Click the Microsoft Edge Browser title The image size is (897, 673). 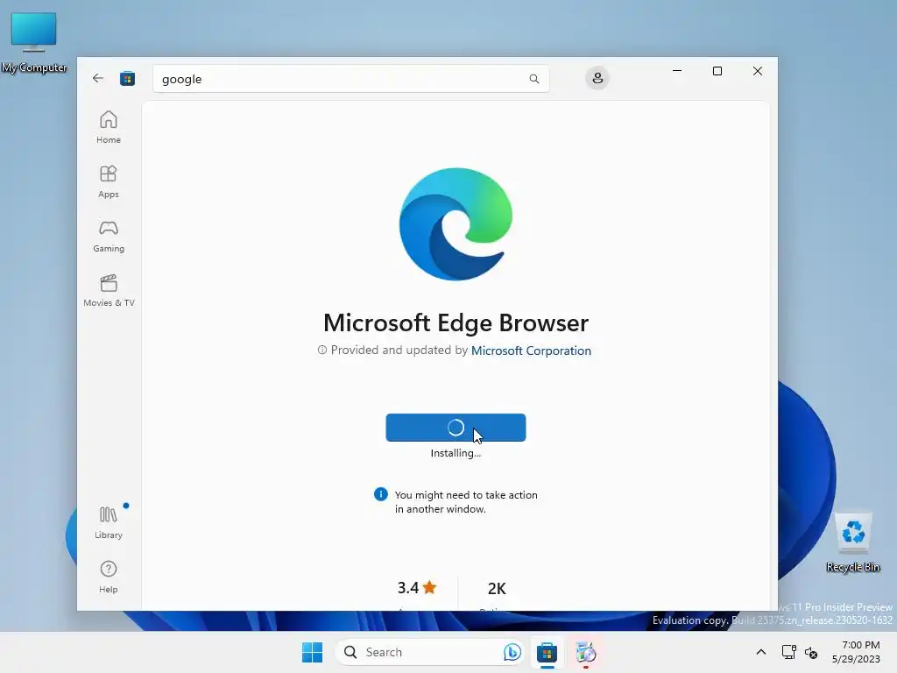pos(456,322)
